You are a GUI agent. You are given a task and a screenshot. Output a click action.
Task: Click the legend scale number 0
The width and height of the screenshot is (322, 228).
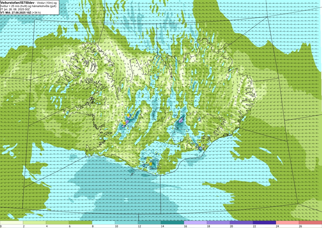[1, 226]
